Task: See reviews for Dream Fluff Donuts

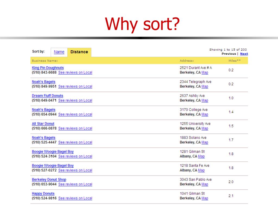Action: (x=75, y=100)
